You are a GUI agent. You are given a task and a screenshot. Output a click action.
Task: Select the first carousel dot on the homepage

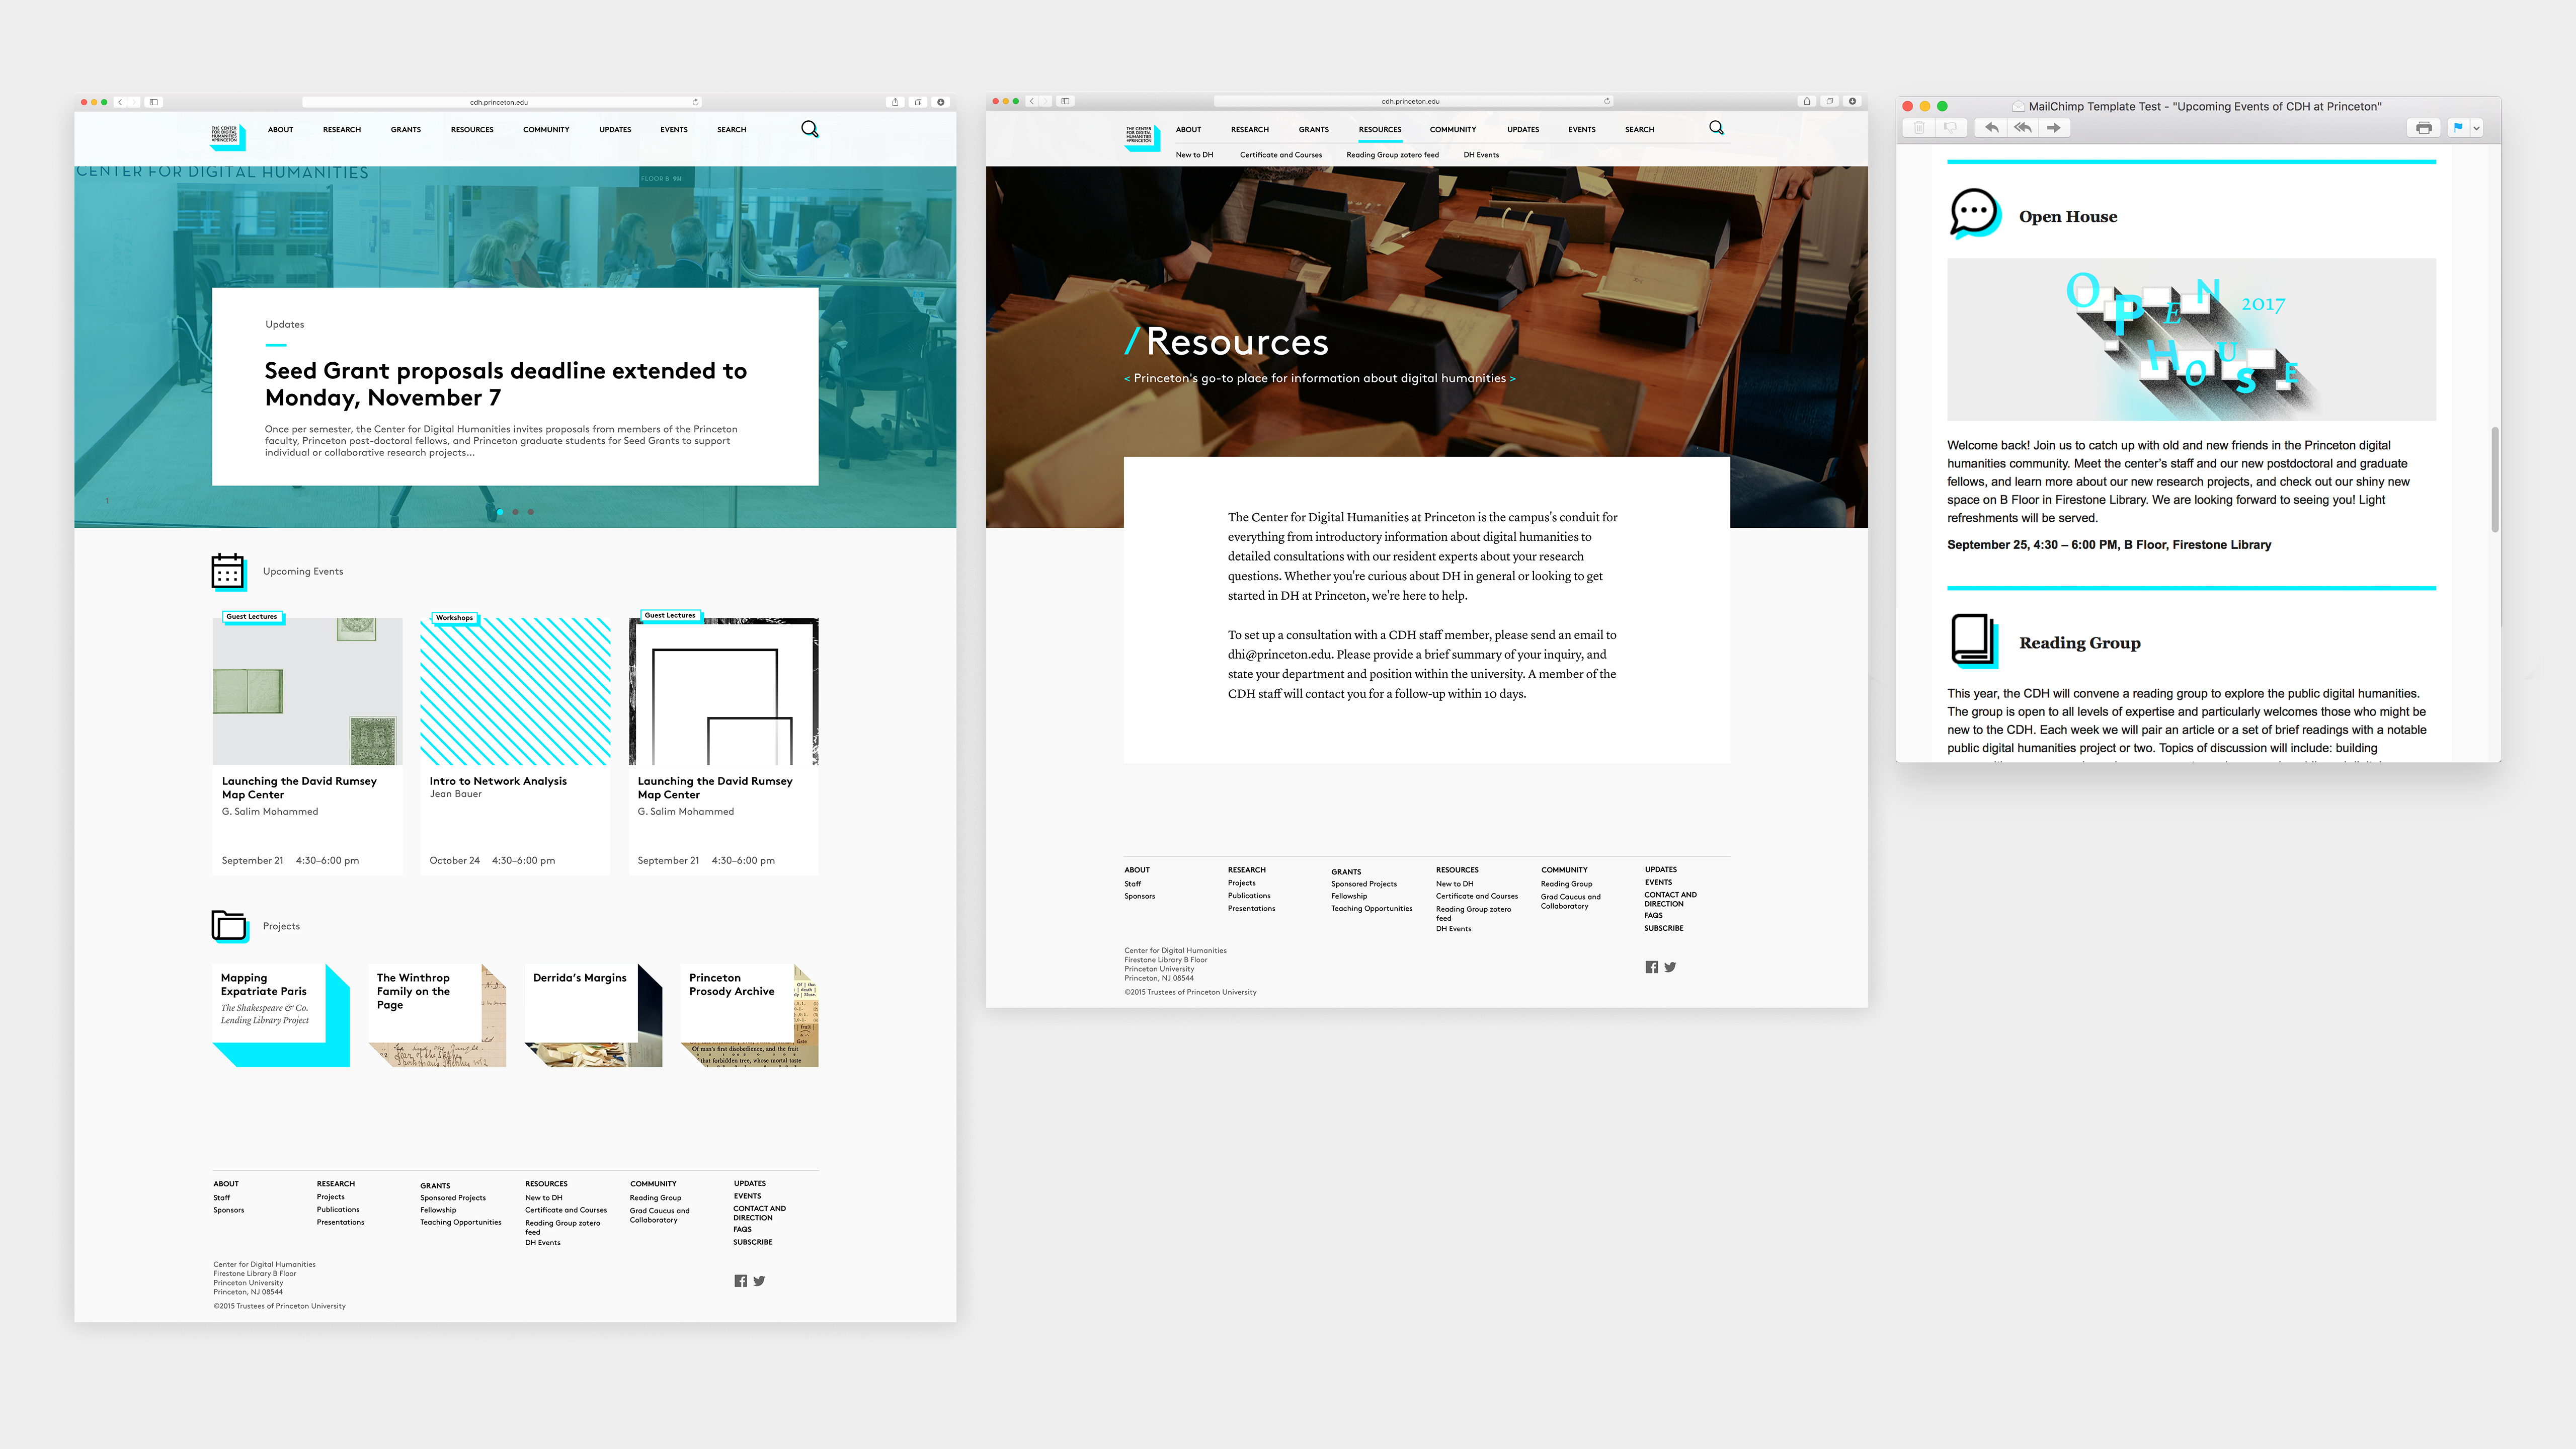click(x=500, y=512)
